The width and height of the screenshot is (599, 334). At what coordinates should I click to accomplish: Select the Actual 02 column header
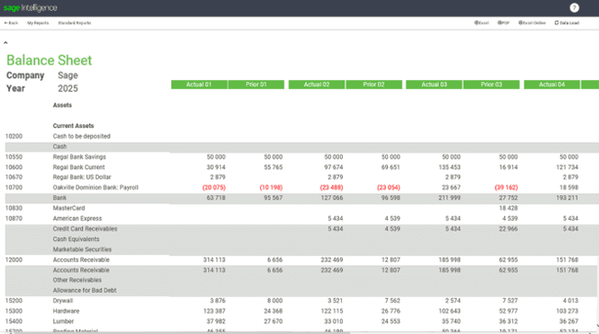(316, 85)
